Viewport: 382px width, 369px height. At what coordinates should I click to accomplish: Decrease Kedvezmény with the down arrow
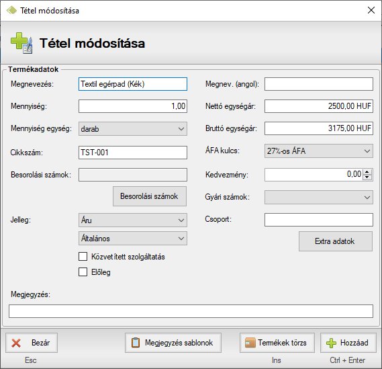tap(367, 177)
